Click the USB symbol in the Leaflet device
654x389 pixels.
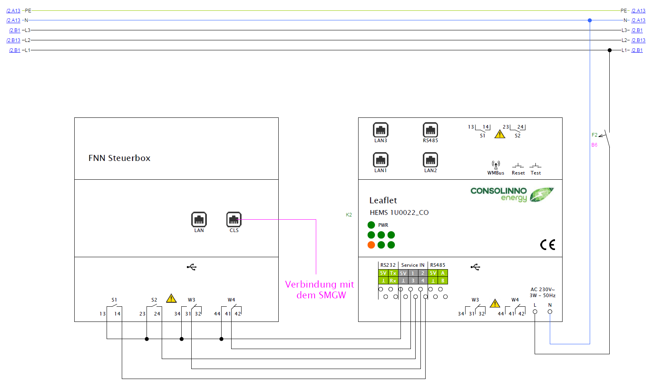tap(475, 267)
